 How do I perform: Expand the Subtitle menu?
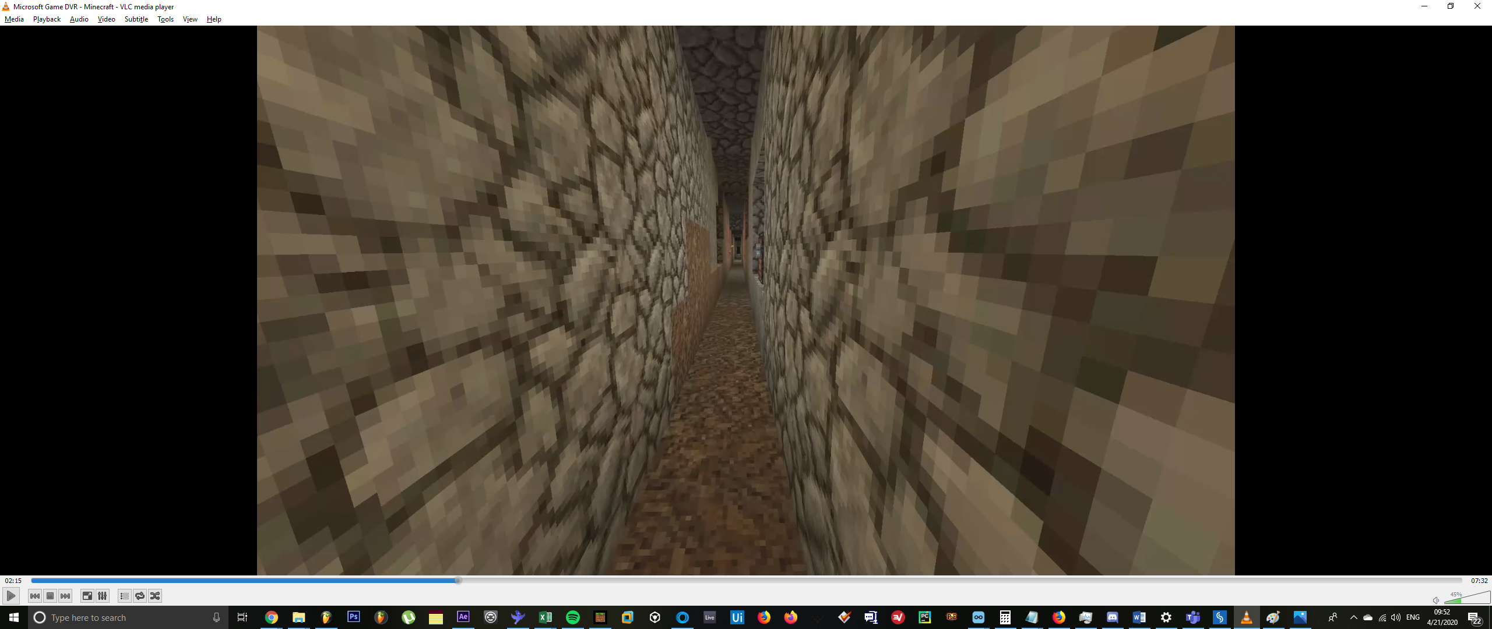(136, 19)
